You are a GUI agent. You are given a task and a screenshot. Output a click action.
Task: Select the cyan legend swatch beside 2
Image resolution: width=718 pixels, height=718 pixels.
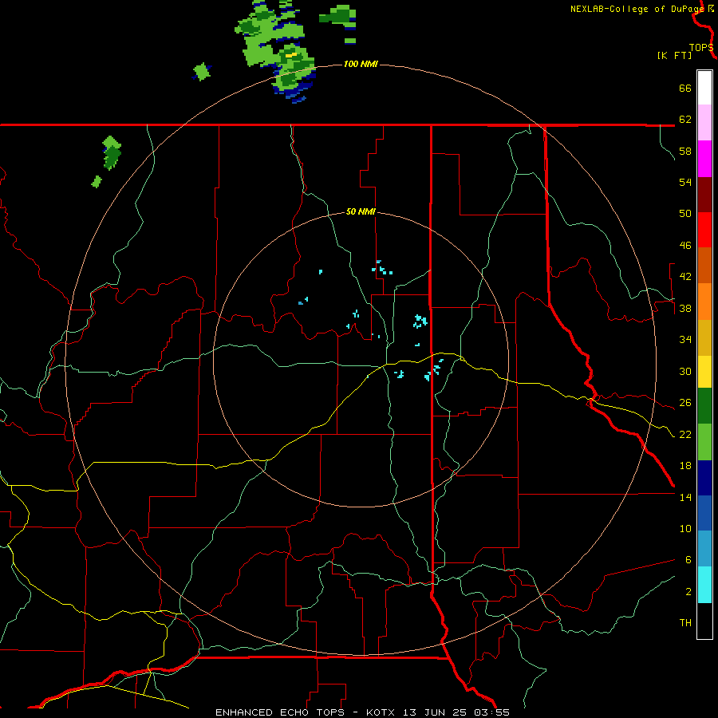pyautogui.click(x=704, y=585)
